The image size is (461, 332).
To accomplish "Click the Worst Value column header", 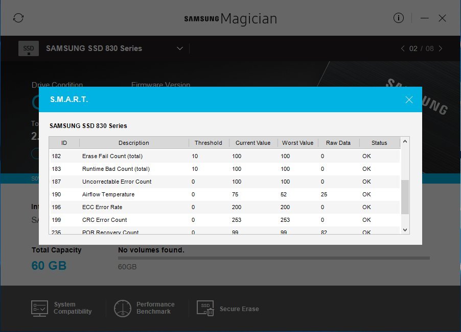I will coord(297,143).
